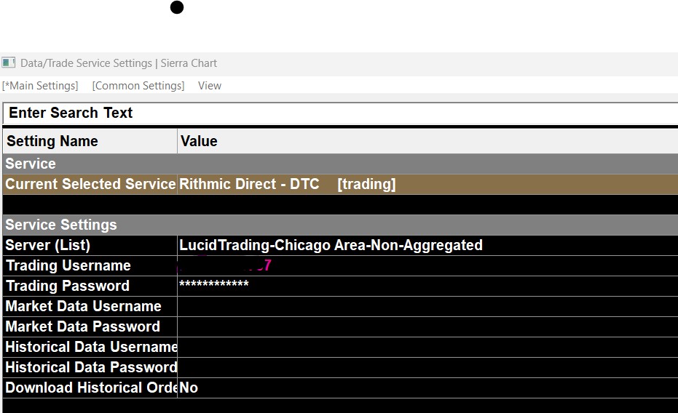Click the empty Market Data Username value
This screenshot has height=413, width=678.
[427, 306]
